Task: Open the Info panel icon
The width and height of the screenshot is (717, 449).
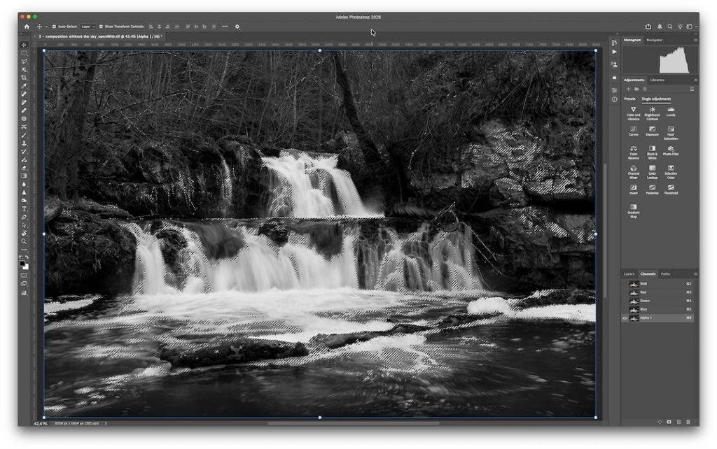Action: [x=614, y=99]
